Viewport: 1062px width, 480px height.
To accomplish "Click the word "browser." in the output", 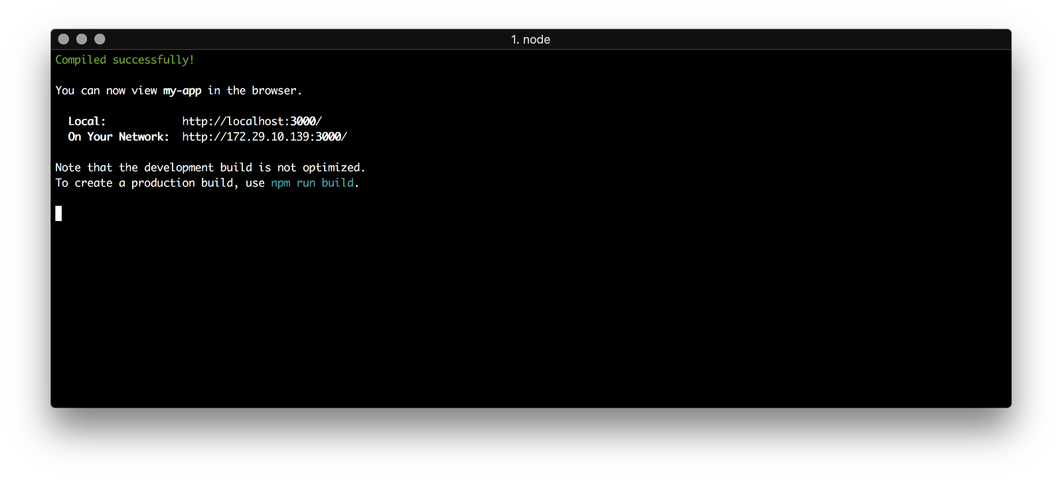I will 277,91.
